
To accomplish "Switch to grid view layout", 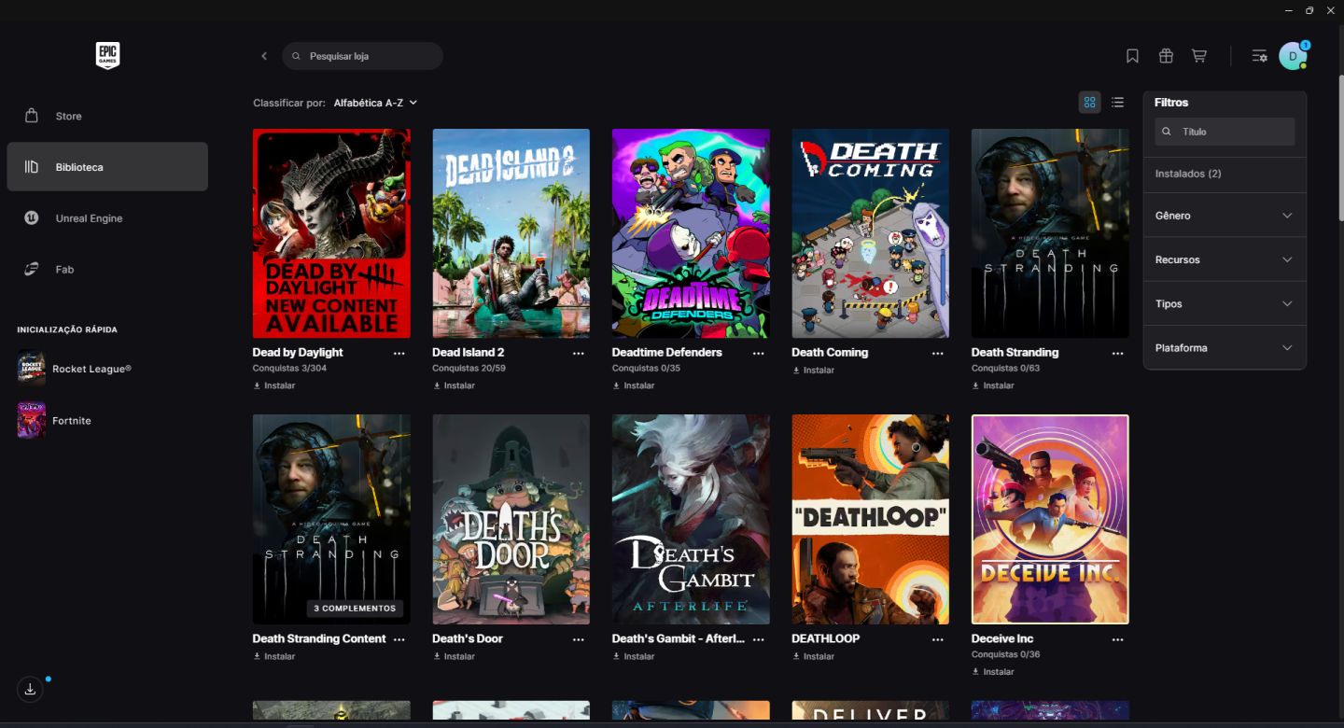I will click(x=1089, y=102).
